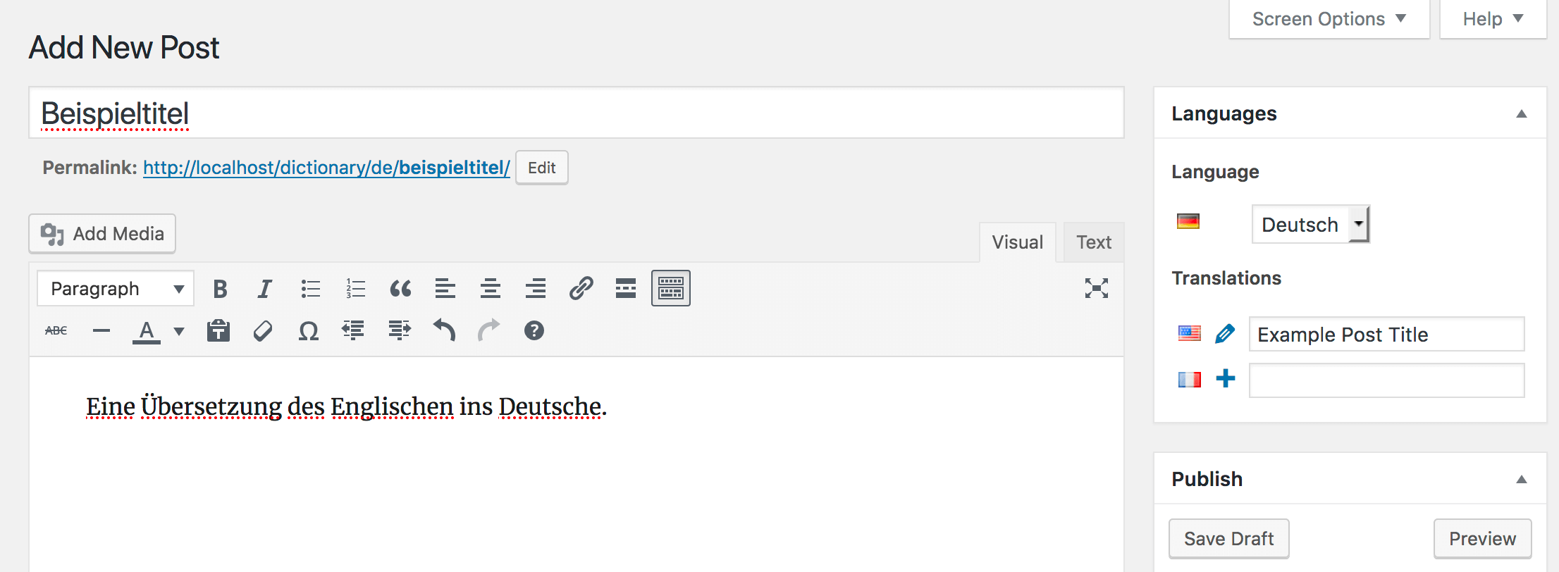This screenshot has width=1559, height=572.
Task: Insert a link into the post
Action: tap(581, 288)
